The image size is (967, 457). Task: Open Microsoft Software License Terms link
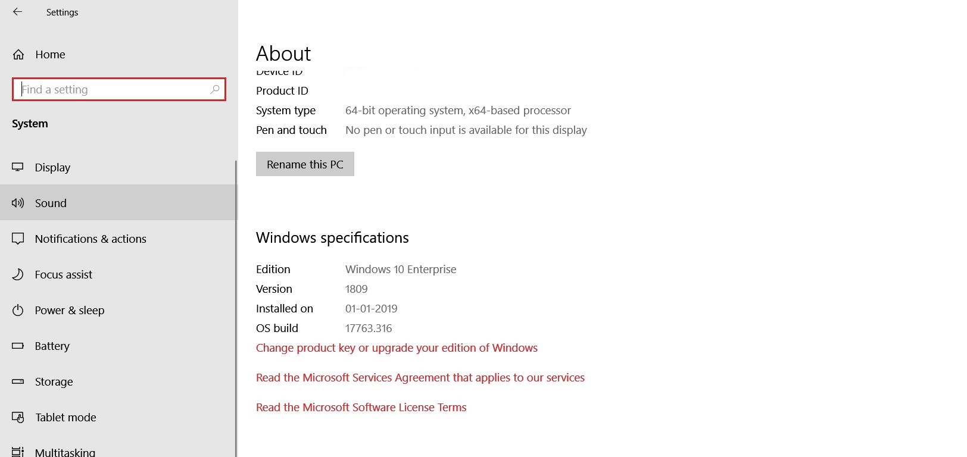361,408
